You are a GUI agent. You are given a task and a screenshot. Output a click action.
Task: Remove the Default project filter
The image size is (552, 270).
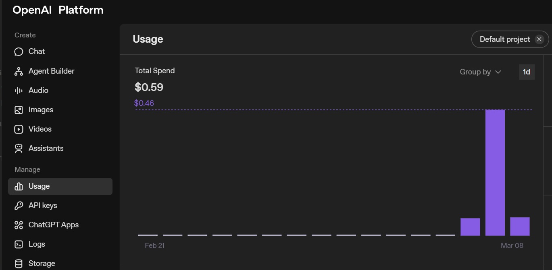pos(539,39)
